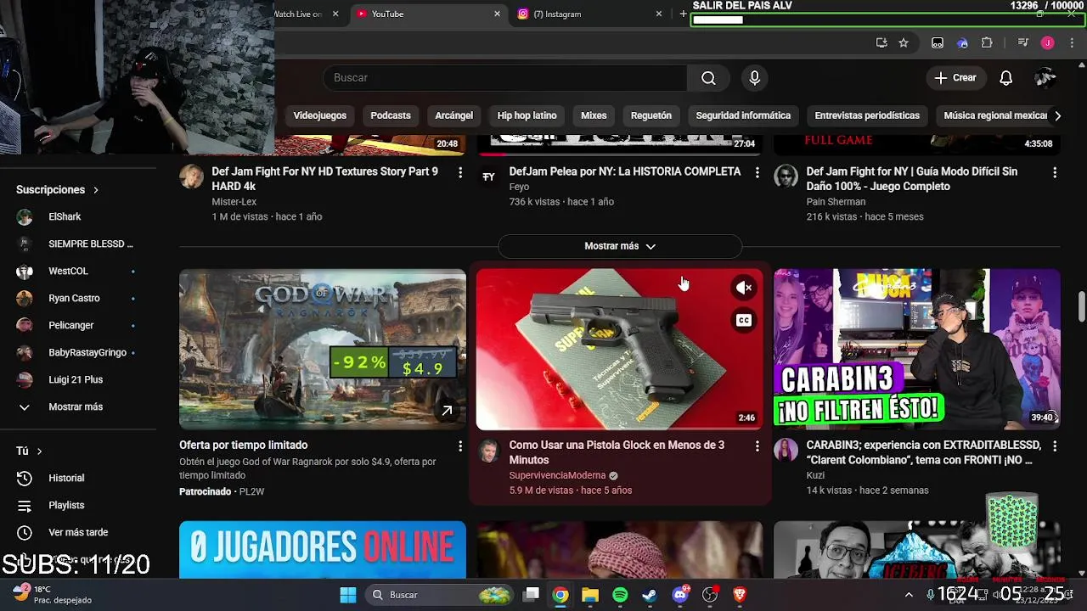Click the page vertical scrollbar thumb
This screenshot has height=611, width=1087.
point(1081,306)
